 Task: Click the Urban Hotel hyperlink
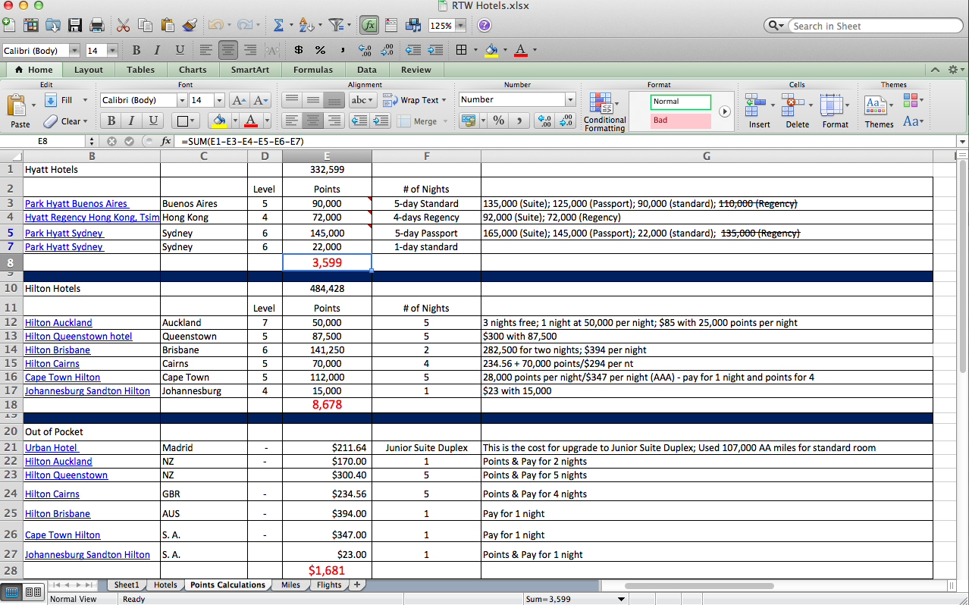tap(52, 448)
